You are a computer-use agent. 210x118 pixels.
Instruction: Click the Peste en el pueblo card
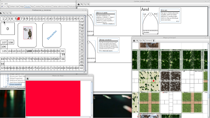click(x=105, y=18)
